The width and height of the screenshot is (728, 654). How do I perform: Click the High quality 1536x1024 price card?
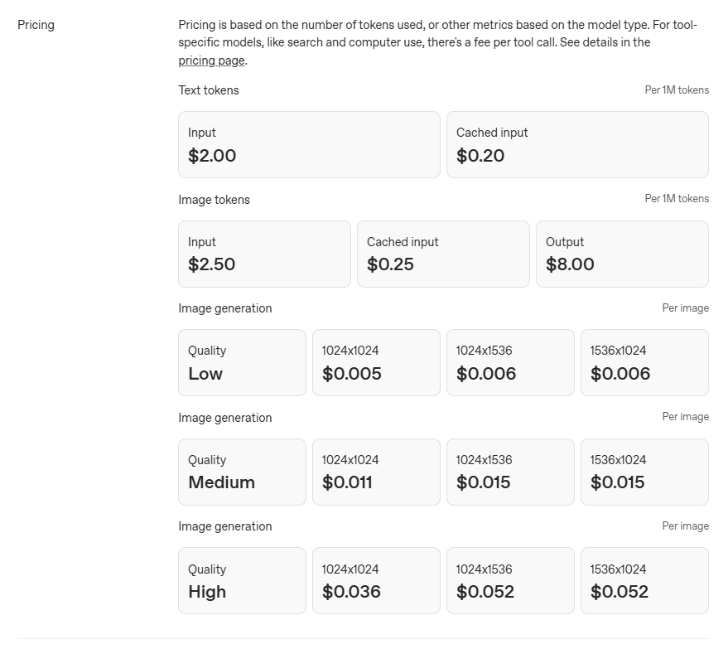pos(644,580)
